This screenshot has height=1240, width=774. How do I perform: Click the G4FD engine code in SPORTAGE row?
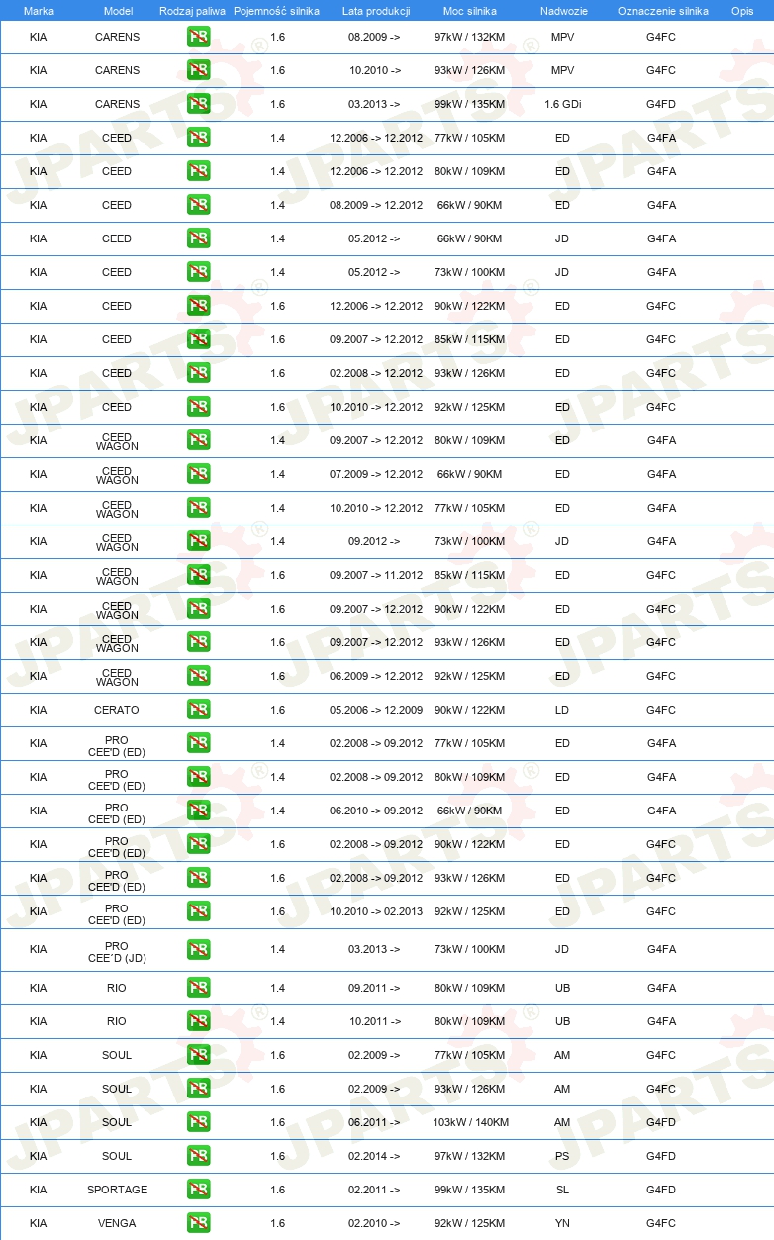pos(661,1190)
